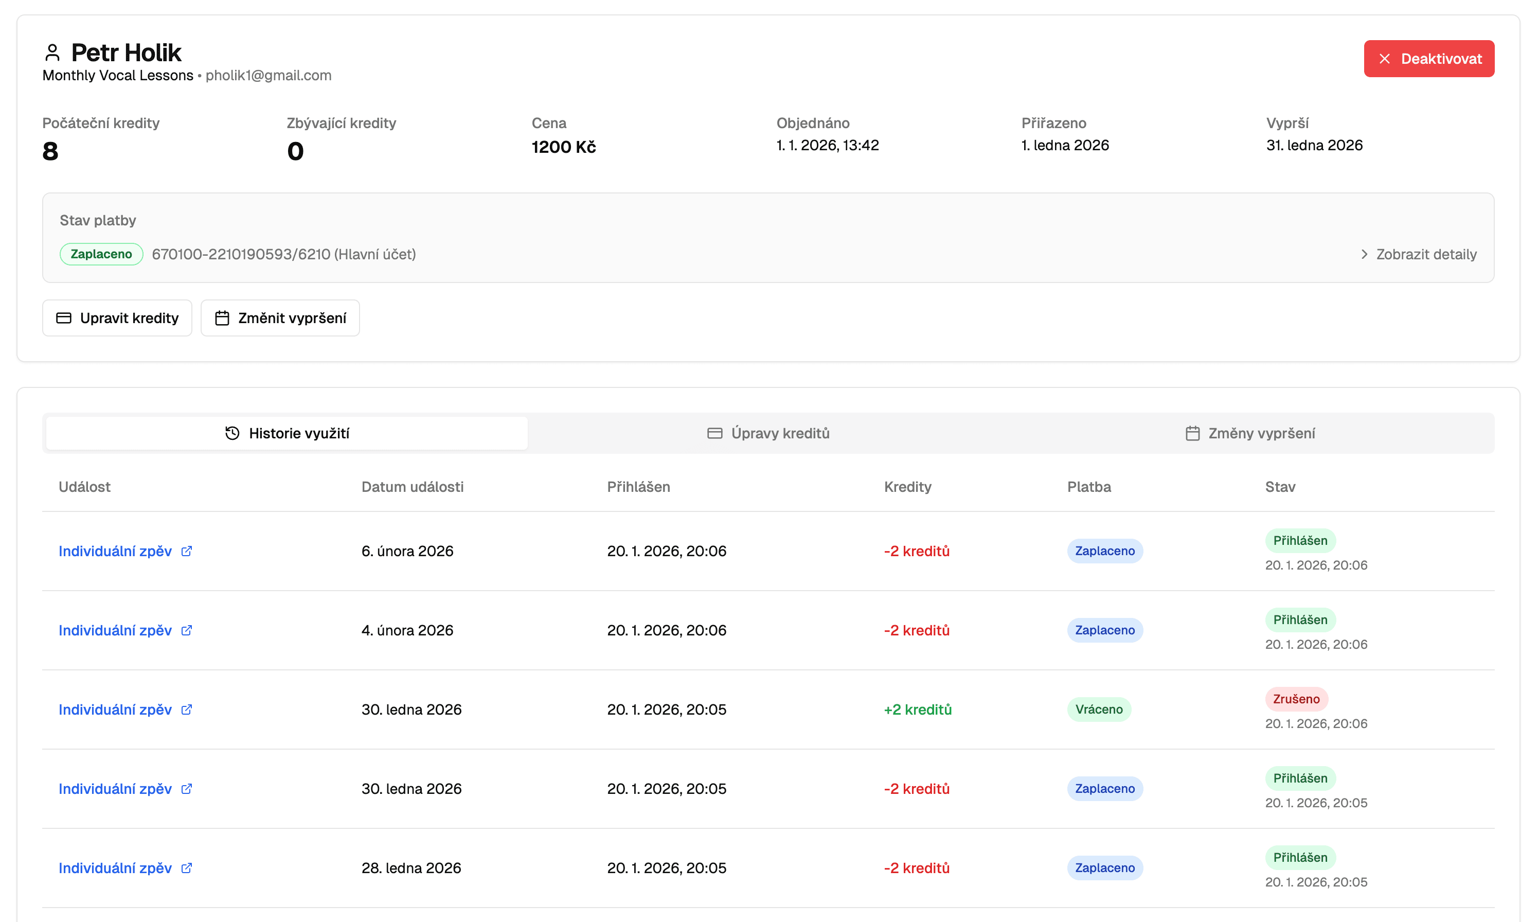Expand payment details via Zobrazit detaily chevron
The height and width of the screenshot is (922, 1538).
pyautogui.click(x=1364, y=254)
